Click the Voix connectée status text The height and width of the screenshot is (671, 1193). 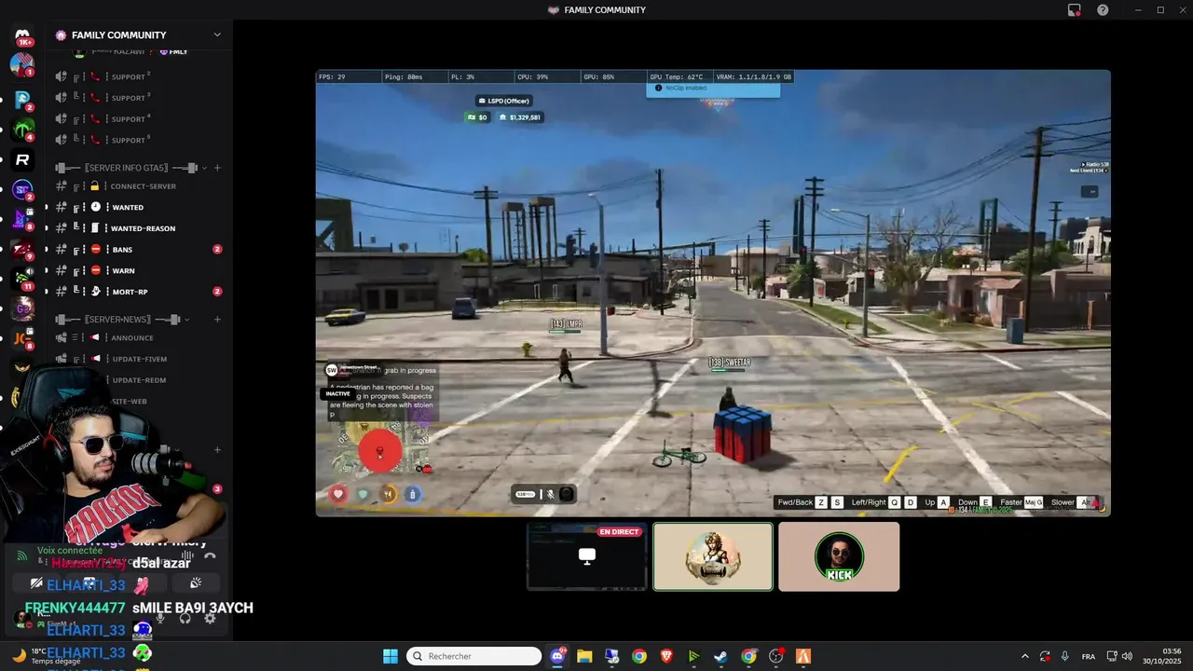point(70,551)
